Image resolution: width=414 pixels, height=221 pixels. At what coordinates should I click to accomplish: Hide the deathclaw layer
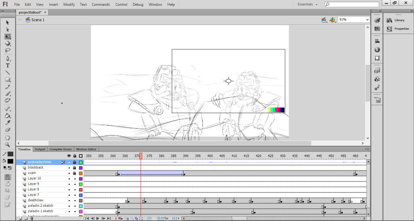(x=69, y=200)
